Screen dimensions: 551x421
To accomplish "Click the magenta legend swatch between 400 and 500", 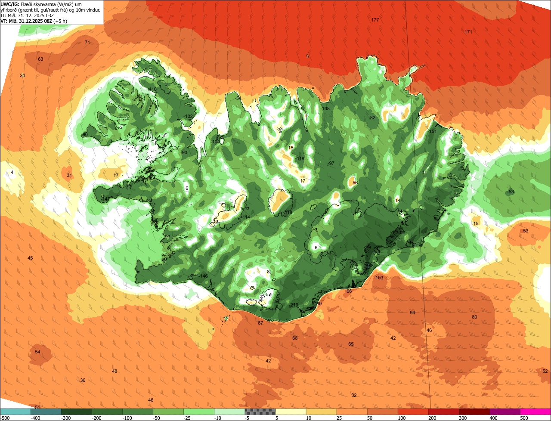I will click(x=505, y=412).
